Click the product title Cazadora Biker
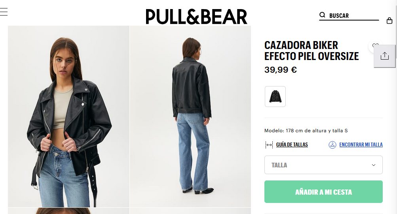This screenshot has height=214, width=397. pyautogui.click(x=312, y=51)
